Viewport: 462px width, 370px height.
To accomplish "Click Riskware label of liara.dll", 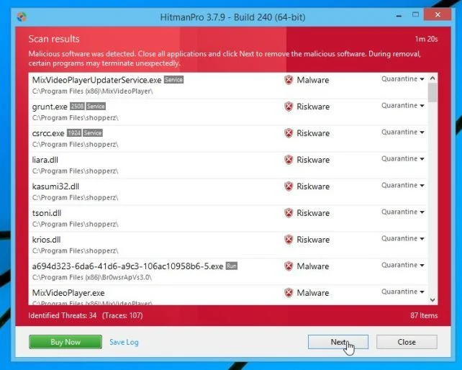I will tap(313, 160).
